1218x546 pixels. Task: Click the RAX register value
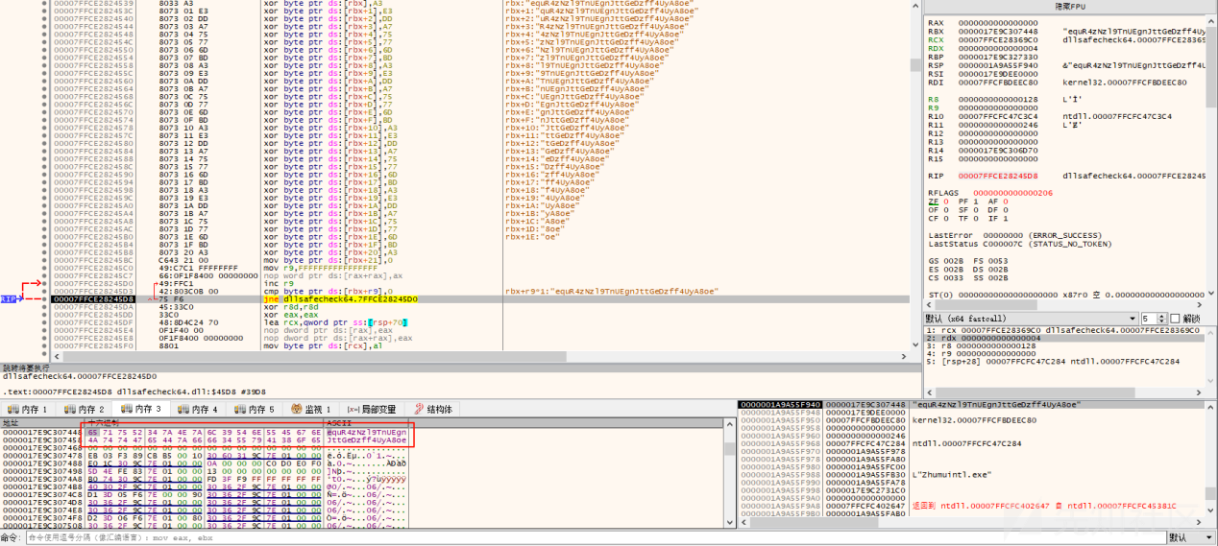pyautogui.click(x=998, y=21)
